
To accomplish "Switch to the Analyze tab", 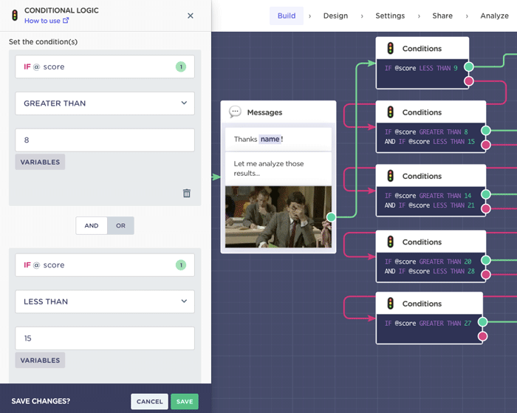I will (x=494, y=16).
